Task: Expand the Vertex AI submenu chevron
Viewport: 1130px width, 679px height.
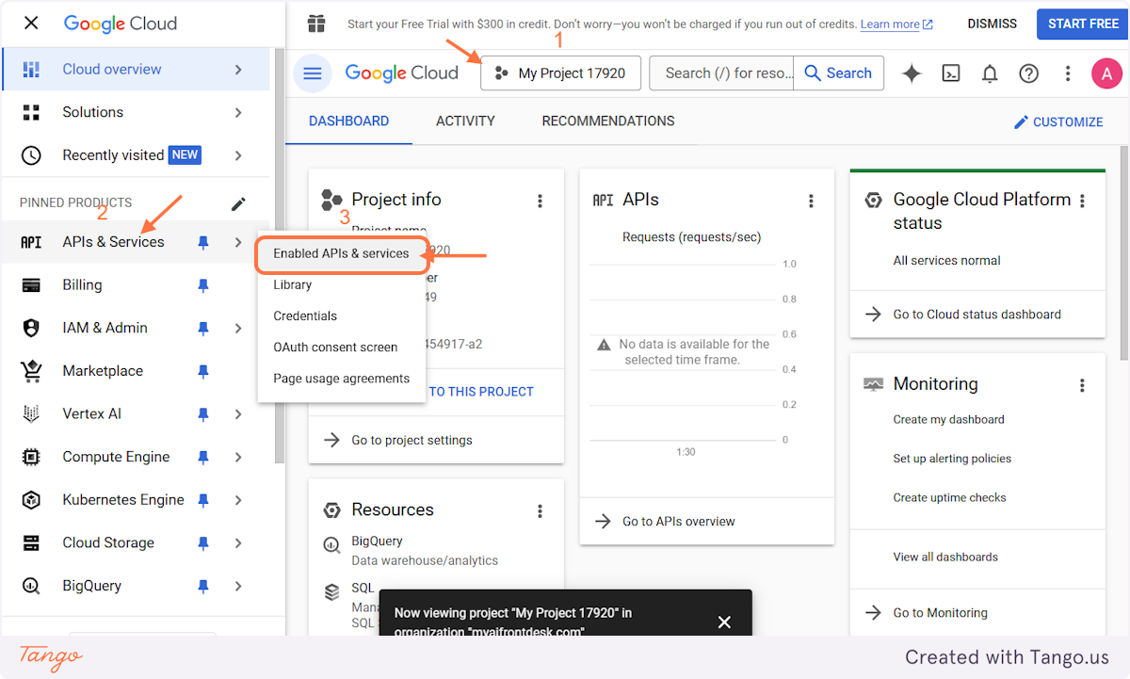Action: tap(238, 414)
